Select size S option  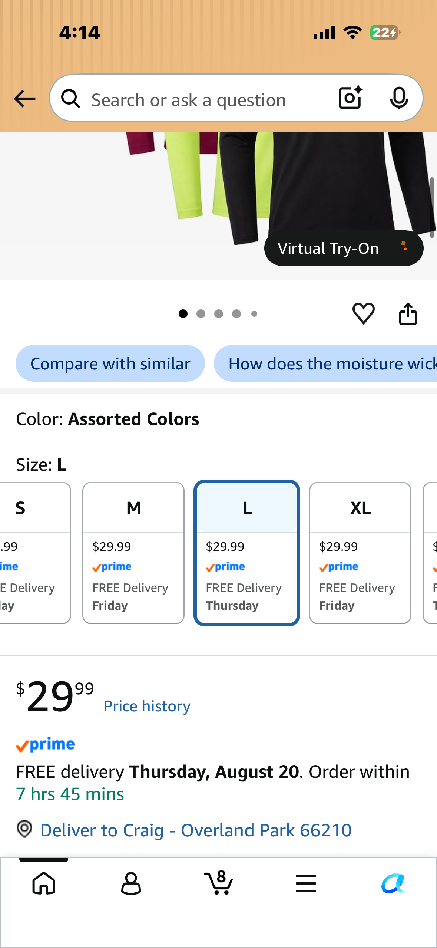[x=33, y=553]
